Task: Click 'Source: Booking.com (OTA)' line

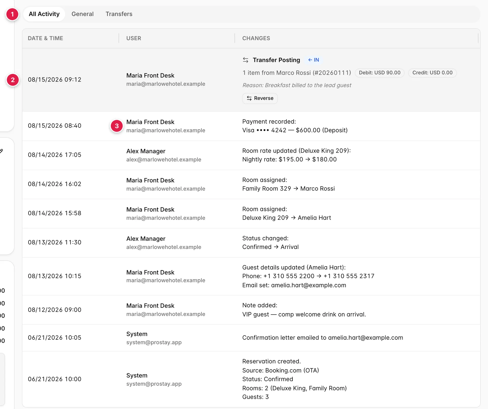Action: coord(280,370)
